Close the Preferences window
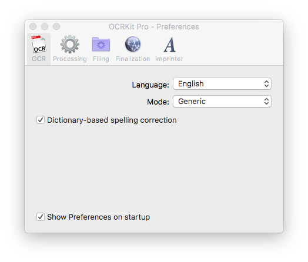This screenshot has height=262, width=308. [33, 26]
